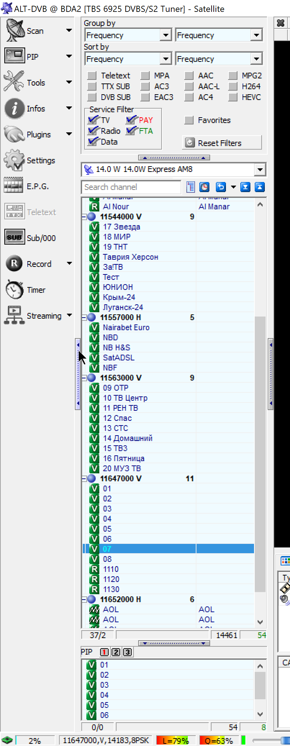Click the red clock icon next to search
Image resolution: width=290 pixels, height=746 pixels.
[x=204, y=187]
